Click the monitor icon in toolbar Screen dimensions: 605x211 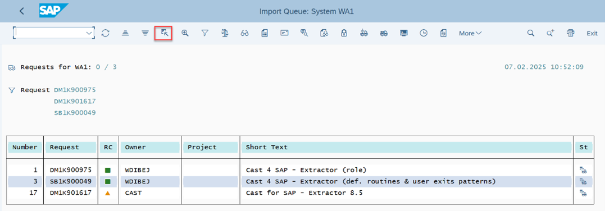click(x=403, y=33)
